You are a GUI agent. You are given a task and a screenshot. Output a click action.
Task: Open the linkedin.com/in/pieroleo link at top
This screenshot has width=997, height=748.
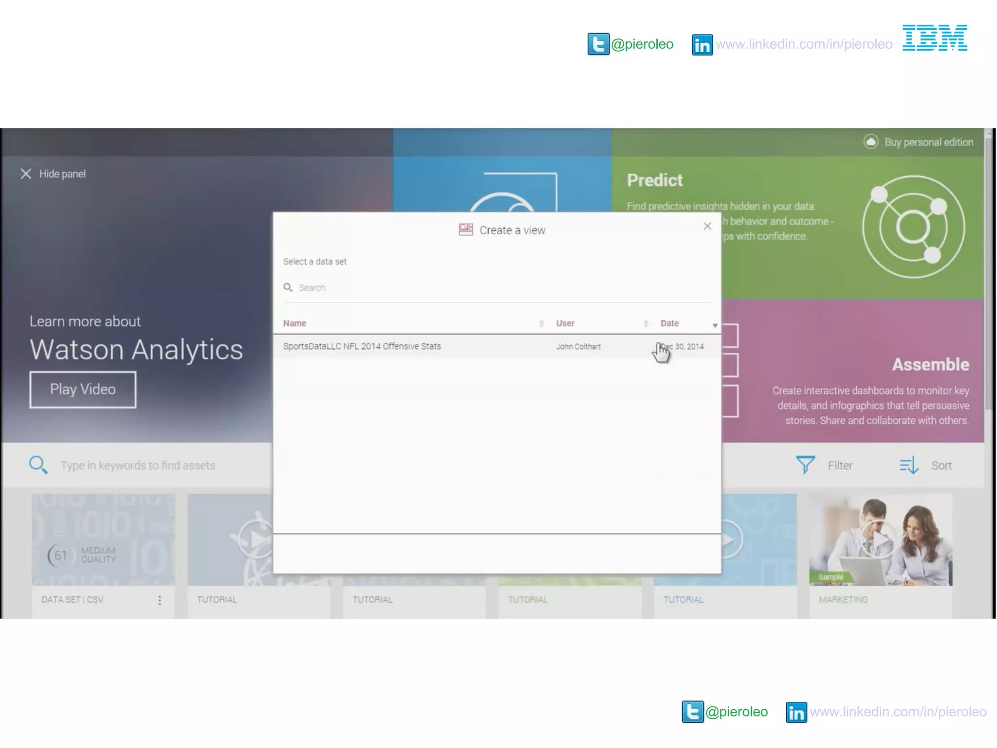[x=804, y=44]
